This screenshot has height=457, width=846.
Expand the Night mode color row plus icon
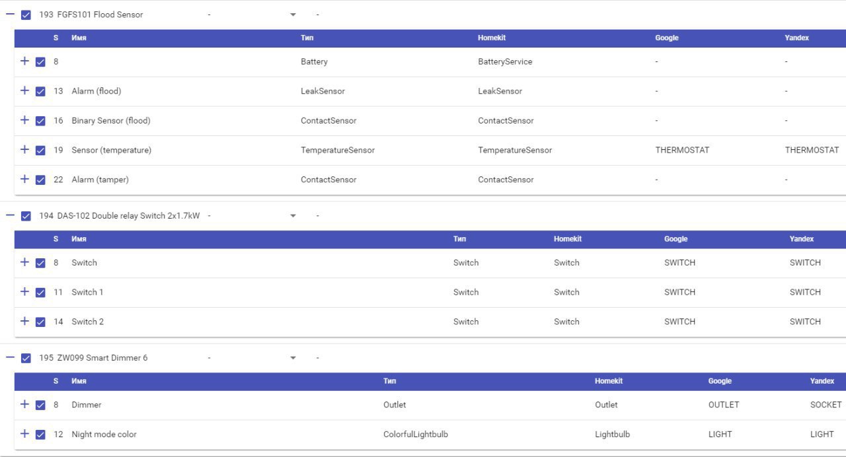pyautogui.click(x=24, y=433)
